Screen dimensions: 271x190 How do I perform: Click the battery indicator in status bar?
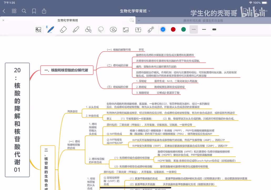pyautogui.click(x=265, y=3)
